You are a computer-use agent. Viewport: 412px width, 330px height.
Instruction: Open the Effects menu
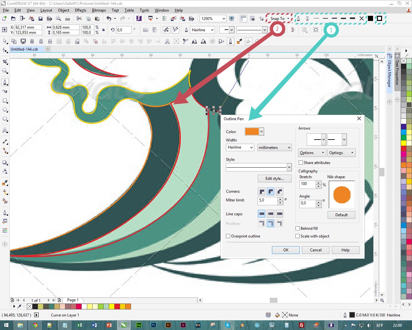tap(80, 10)
